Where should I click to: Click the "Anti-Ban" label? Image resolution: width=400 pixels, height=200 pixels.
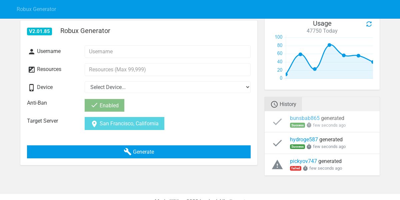point(37,103)
